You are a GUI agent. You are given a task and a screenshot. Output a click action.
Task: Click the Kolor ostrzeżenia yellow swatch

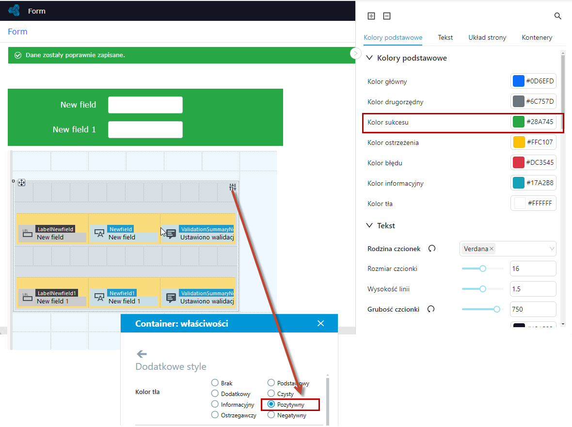click(519, 142)
